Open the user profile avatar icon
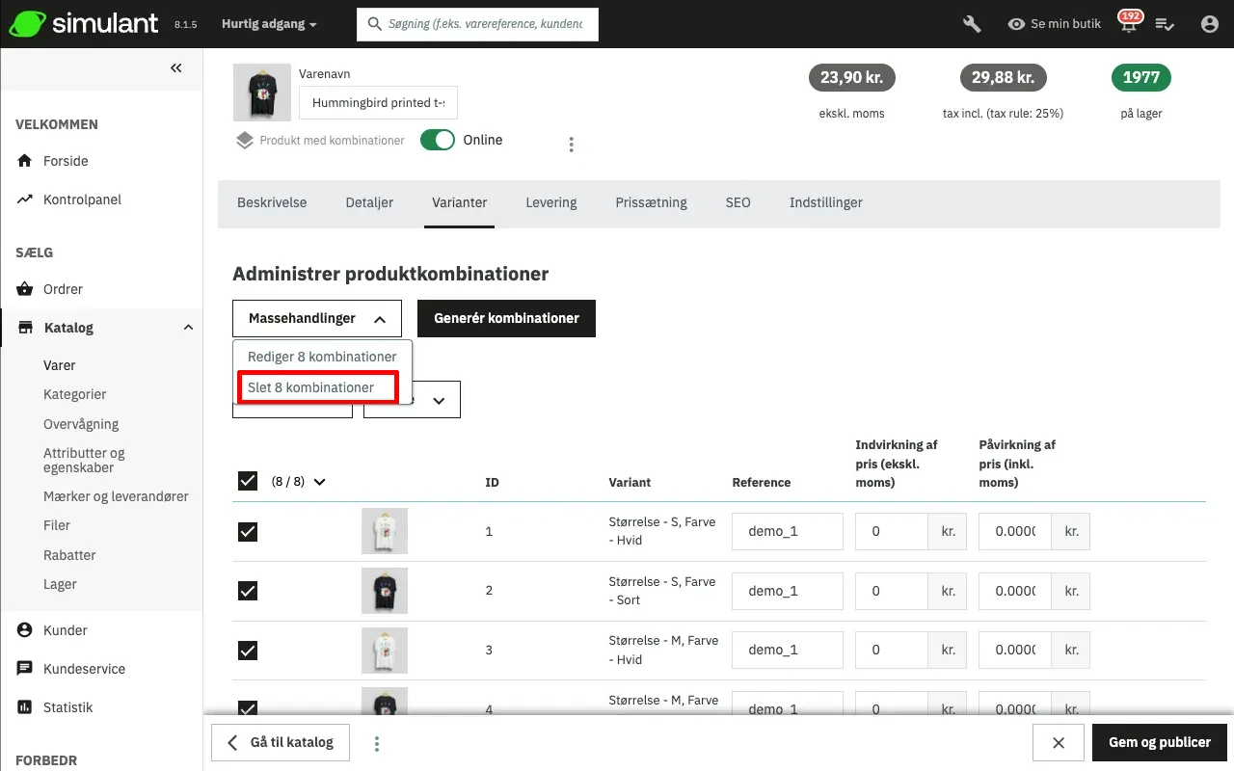The image size is (1234, 771). [1210, 24]
